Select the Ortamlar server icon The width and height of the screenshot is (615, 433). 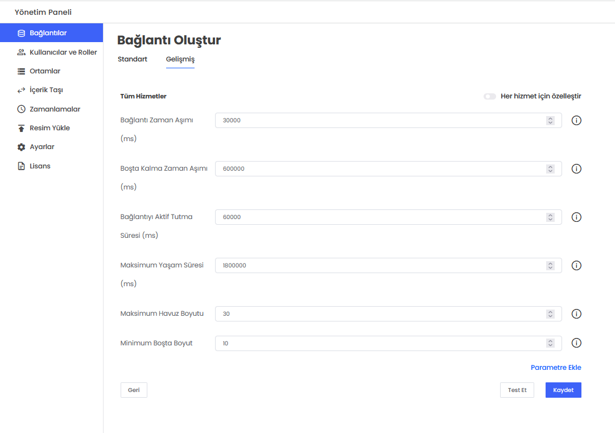click(x=21, y=71)
